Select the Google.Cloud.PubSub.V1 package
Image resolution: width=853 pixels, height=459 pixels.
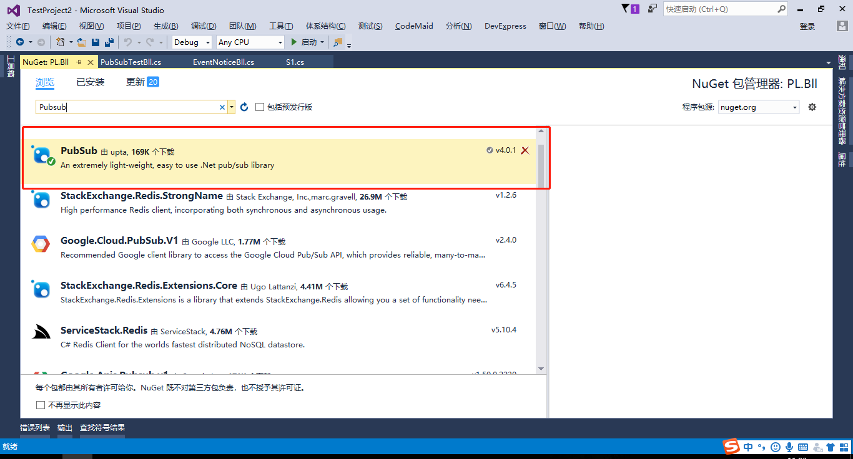point(279,247)
